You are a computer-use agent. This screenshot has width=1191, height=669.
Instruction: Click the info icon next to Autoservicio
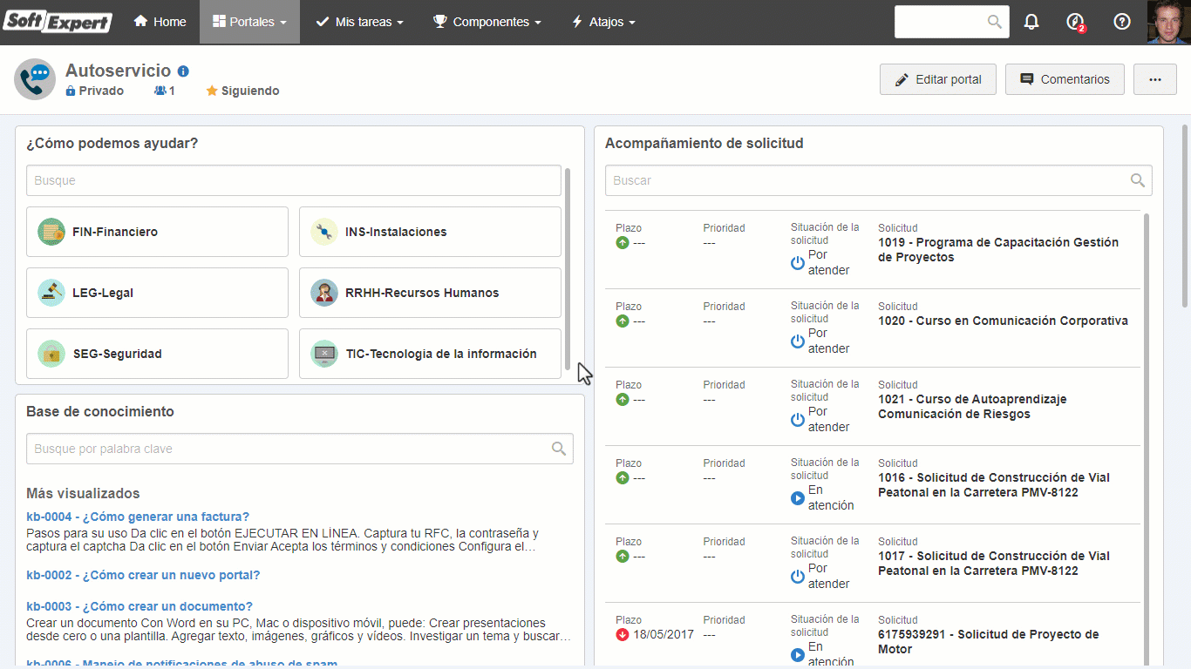pyautogui.click(x=183, y=71)
